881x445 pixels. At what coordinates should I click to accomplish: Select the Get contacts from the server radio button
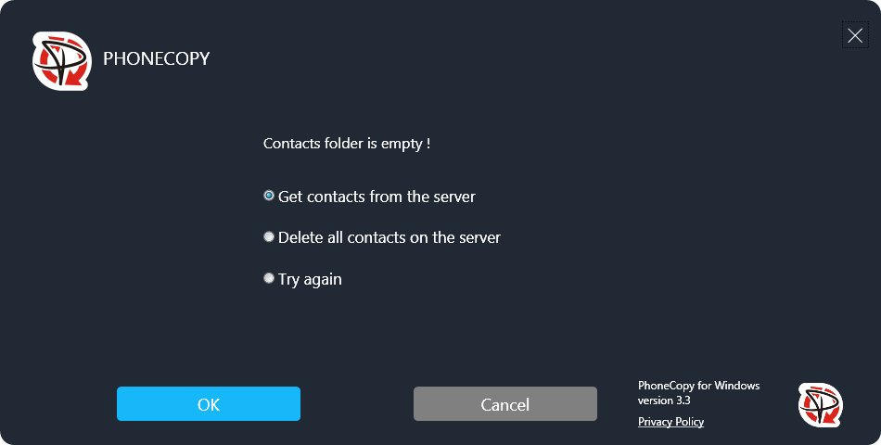pos(269,196)
